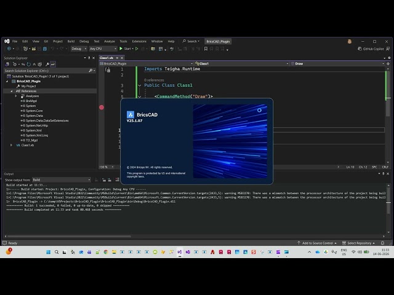Open the Start button dropdown arrow
394x295 pixels.
(x=133, y=49)
